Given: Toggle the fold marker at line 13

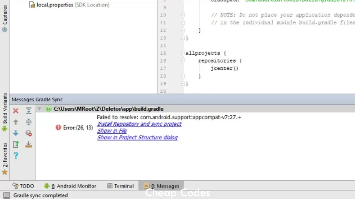Looking at the screenshot, I should 183,38.
